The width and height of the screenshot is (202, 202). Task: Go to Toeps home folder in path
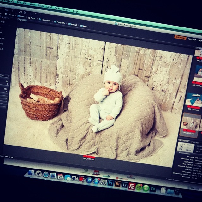[x=32, y=18]
